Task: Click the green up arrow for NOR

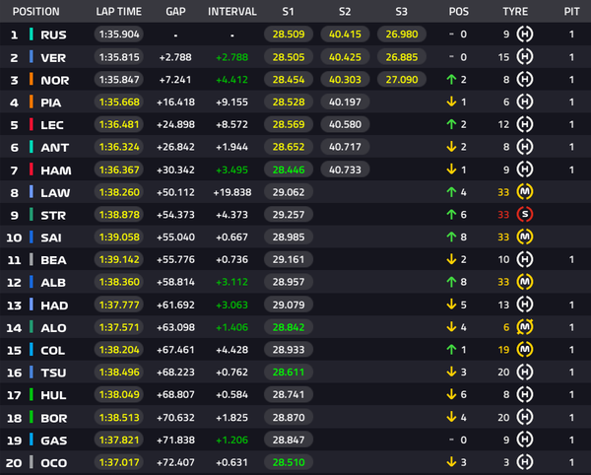Action: pyautogui.click(x=451, y=80)
